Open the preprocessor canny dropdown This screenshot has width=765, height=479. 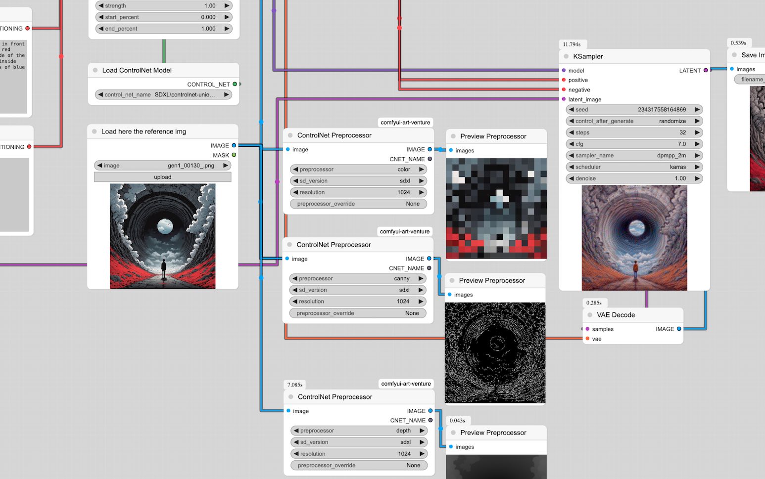(x=358, y=278)
